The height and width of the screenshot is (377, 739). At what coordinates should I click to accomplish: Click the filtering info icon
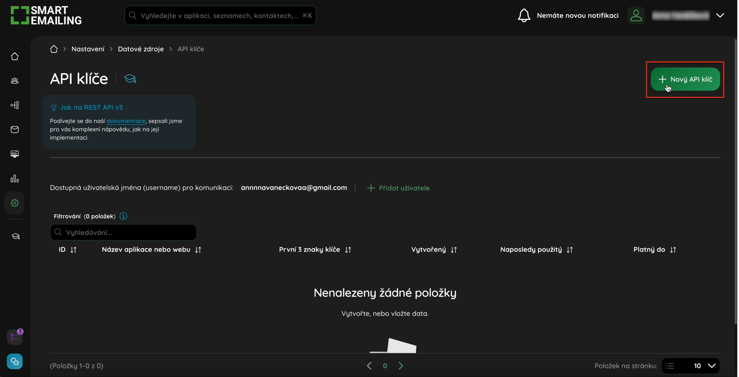pyautogui.click(x=124, y=216)
